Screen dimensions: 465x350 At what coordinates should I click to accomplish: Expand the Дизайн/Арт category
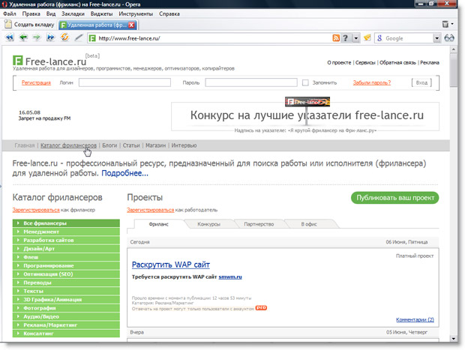[x=66, y=248]
